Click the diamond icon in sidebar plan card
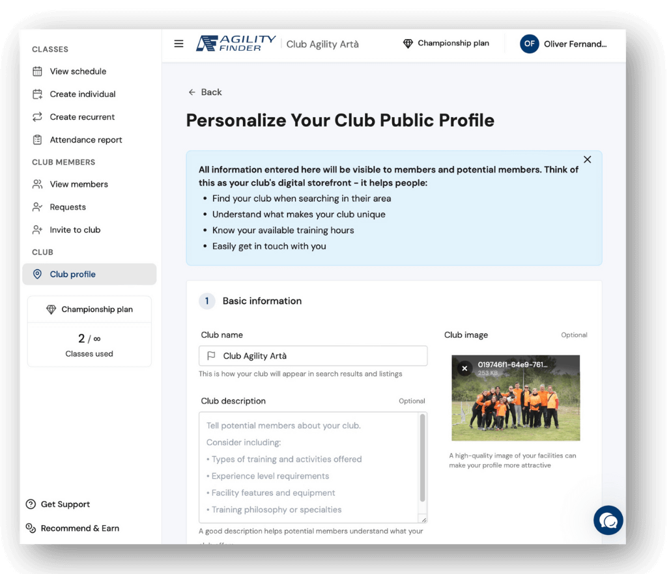The height and width of the screenshot is (574, 671). point(51,309)
